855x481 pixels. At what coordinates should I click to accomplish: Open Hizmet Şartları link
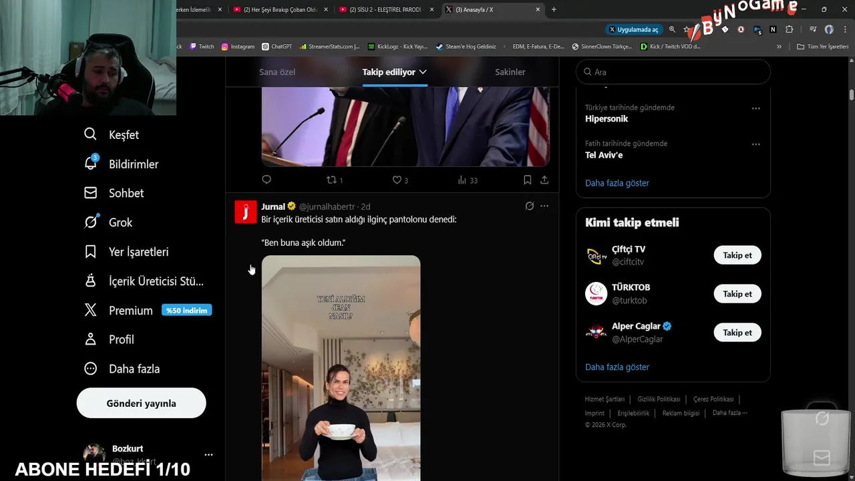(605, 399)
